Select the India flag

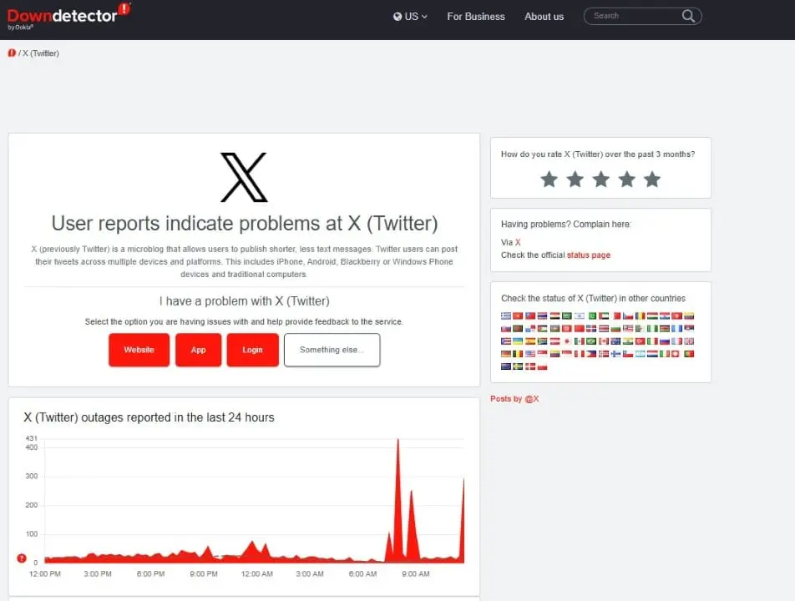point(628,341)
